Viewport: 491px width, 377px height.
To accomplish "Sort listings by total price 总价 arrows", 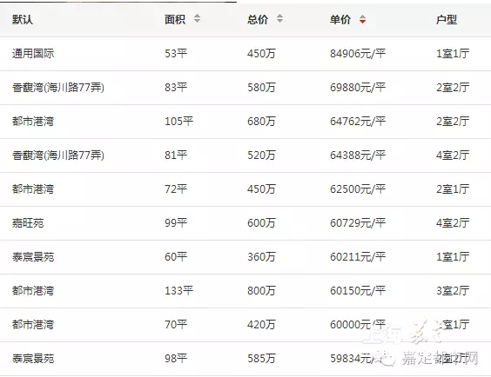I will click(x=280, y=18).
